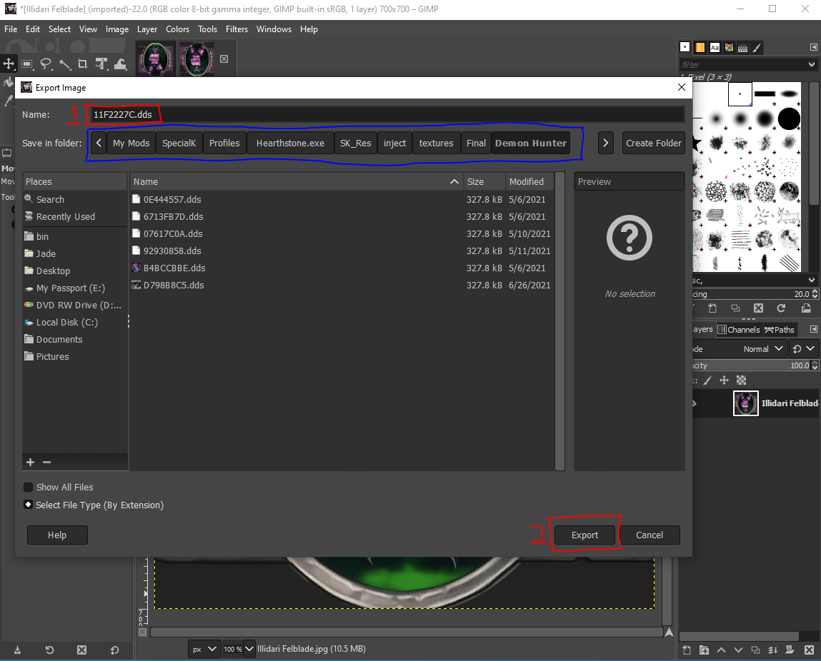Pick the Free Select lasso tool
Viewport: 821px width, 661px height.
coord(46,64)
